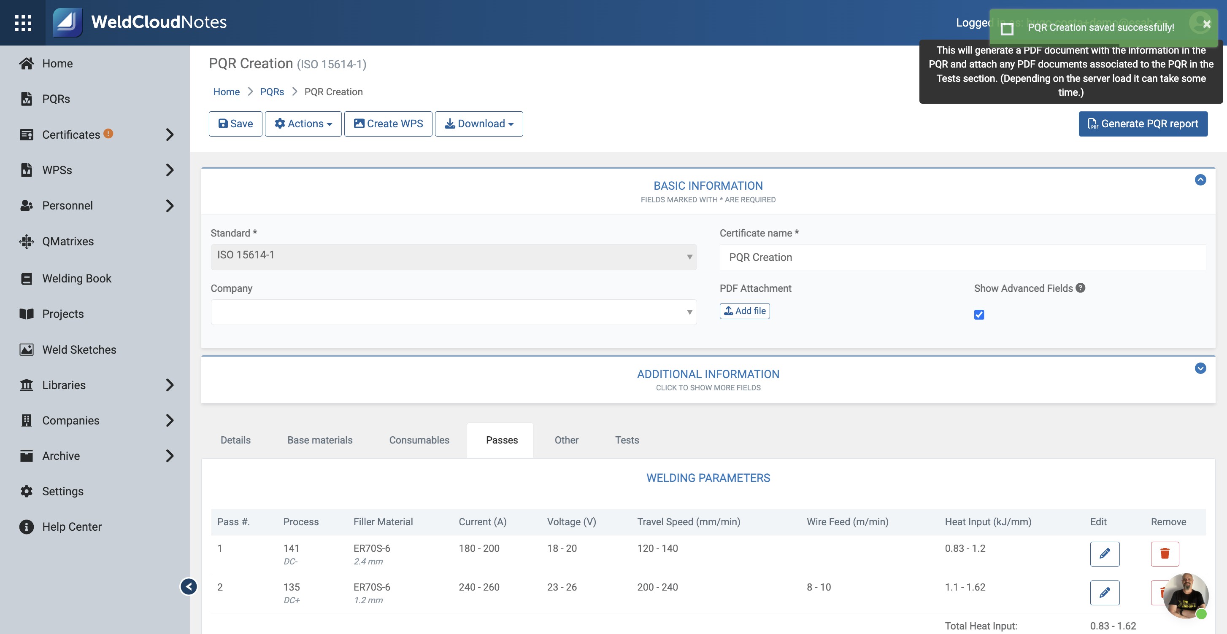
Task: Click the Create WPS button
Action: pyautogui.click(x=388, y=124)
